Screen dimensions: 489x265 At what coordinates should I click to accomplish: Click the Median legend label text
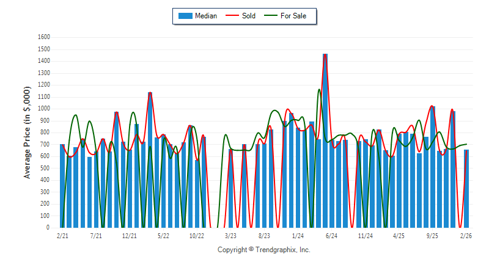point(205,16)
